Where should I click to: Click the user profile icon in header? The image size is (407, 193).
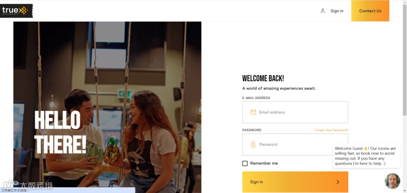(x=323, y=11)
